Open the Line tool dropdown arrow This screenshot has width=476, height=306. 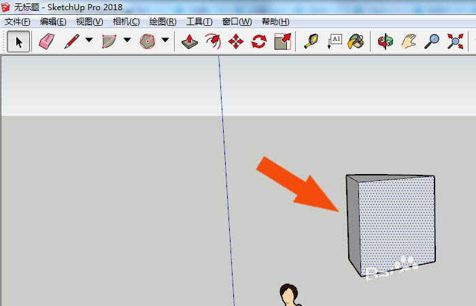pos(89,39)
